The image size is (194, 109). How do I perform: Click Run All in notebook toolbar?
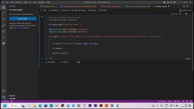pyautogui.click(x=65, y=10)
